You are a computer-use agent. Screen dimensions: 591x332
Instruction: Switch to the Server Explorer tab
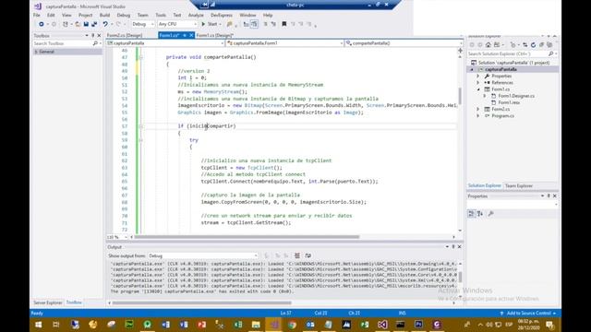(x=47, y=302)
